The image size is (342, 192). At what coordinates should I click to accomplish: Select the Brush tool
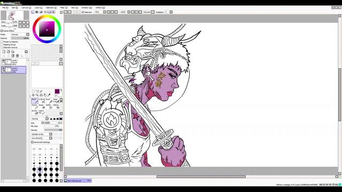tap(49, 101)
